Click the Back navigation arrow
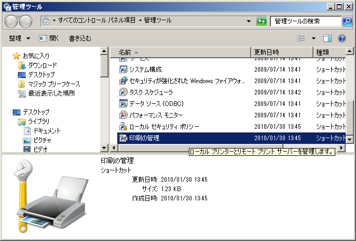The height and width of the screenshot is (241, 356). [x=11, y=21]
